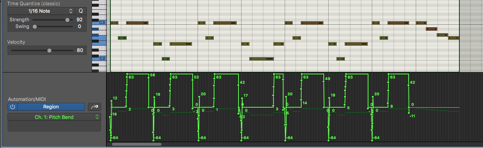The height and width of the screenshot is (148, 483).
Task: Apply quantize with the Q button
Action: tap(81, 11)
